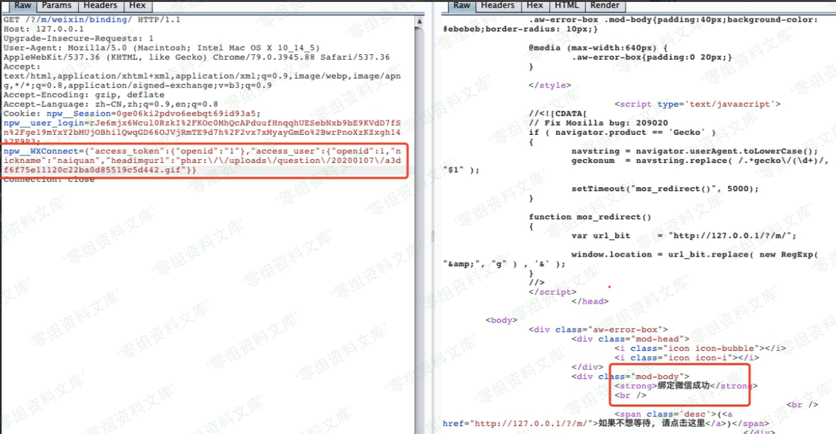836x434 pixels.
Task: Select the response Raw tab
Action: [x=462, y=5]
